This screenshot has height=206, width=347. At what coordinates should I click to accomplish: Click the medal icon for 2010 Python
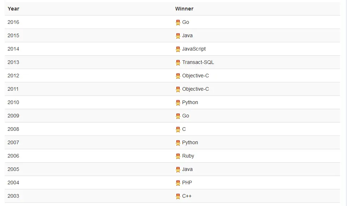click(178, 103)
